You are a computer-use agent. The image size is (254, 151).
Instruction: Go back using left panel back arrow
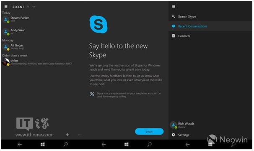pos(20,144)
